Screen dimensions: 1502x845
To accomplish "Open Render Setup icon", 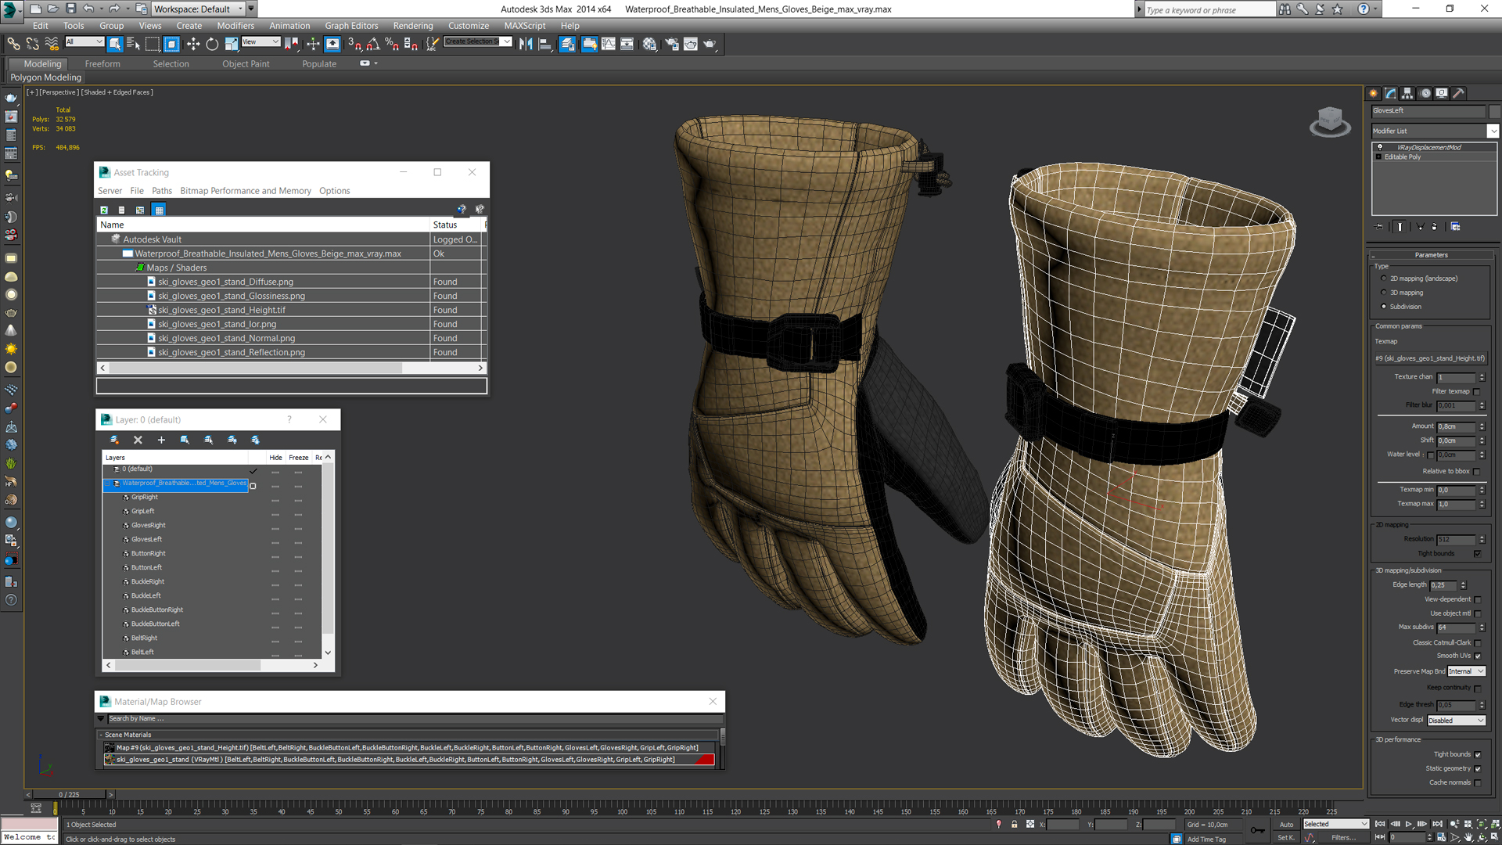I will (x=671, y=45).
